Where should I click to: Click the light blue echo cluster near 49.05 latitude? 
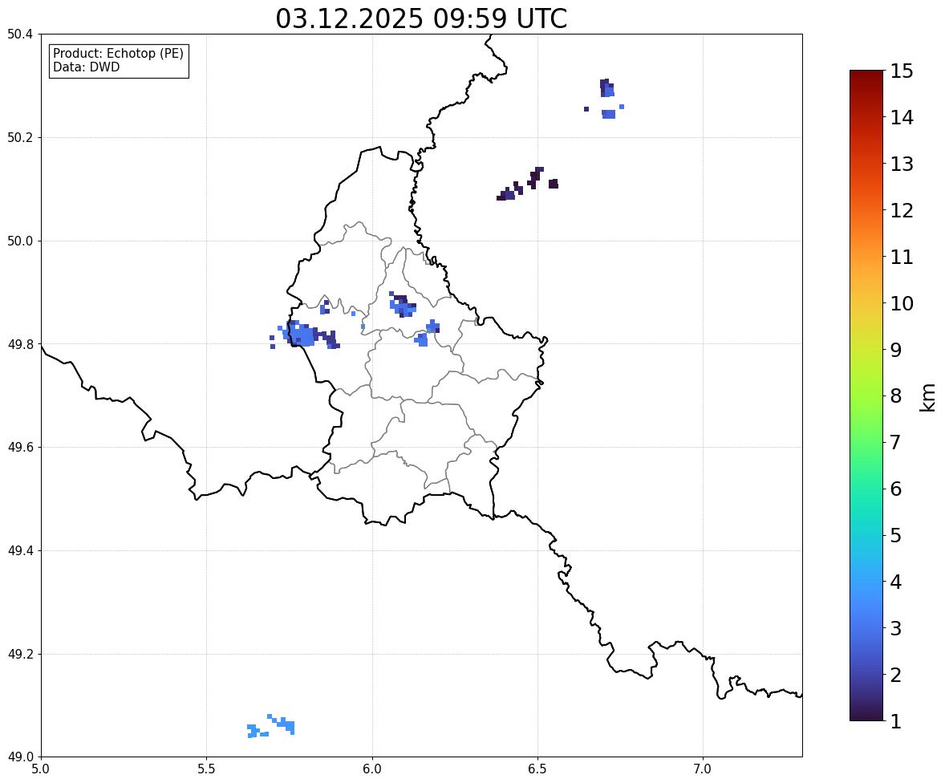271,726
